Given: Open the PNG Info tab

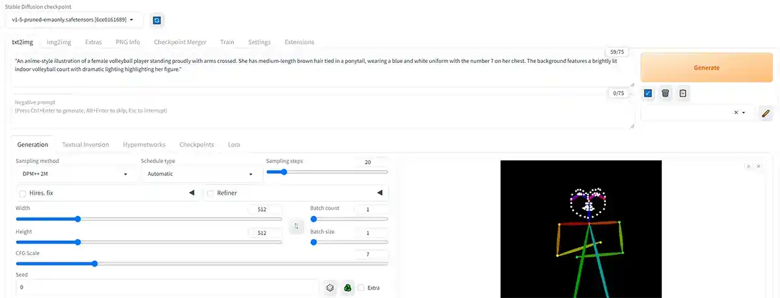Looking at the screenshot, I should point(127,42).
